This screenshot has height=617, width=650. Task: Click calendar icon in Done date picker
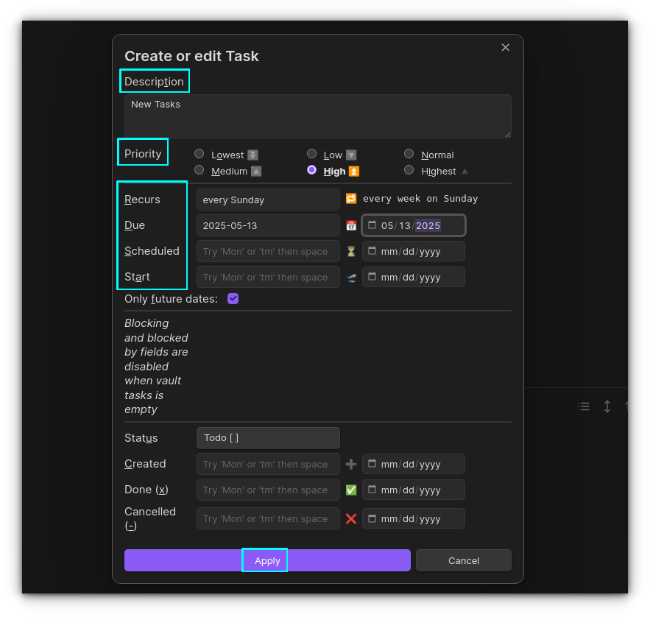point(372,490)
